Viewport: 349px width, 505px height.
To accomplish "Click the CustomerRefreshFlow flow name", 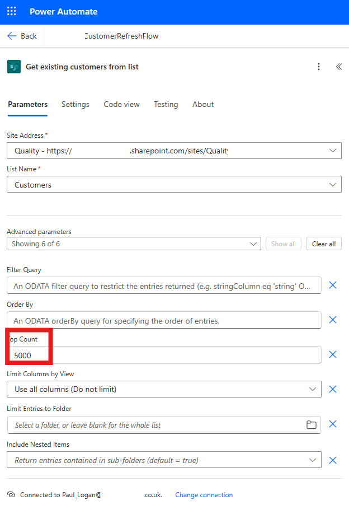I will click(x=121, y=36).
